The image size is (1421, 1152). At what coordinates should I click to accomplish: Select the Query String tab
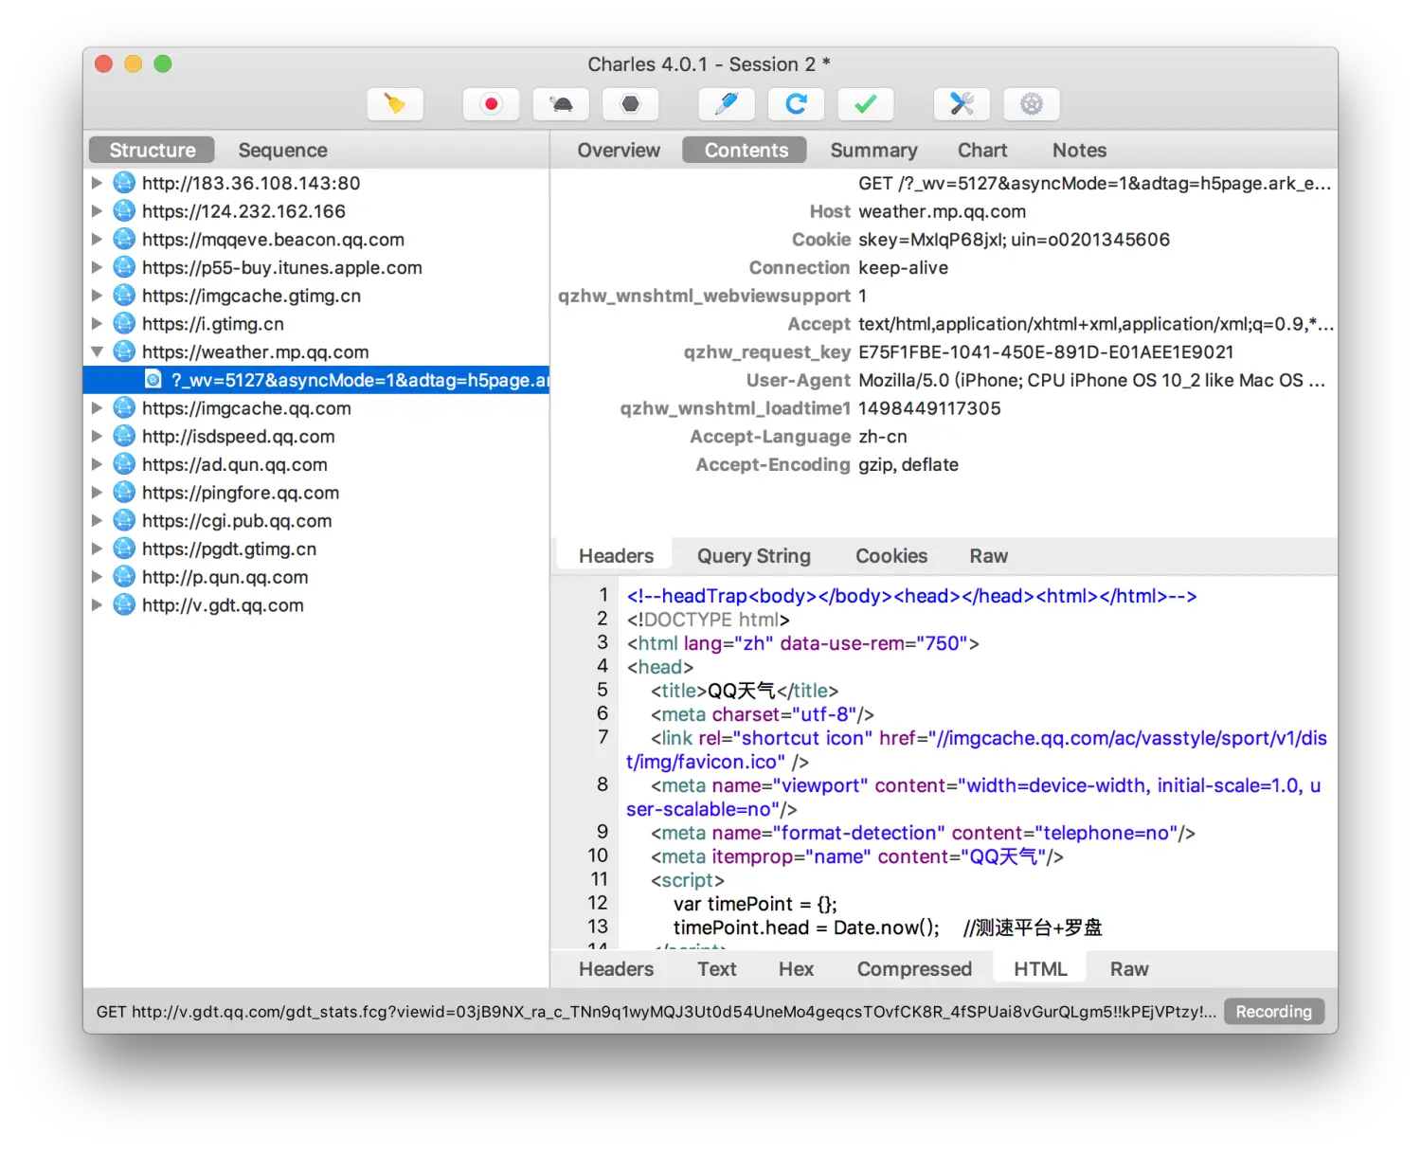754,556
